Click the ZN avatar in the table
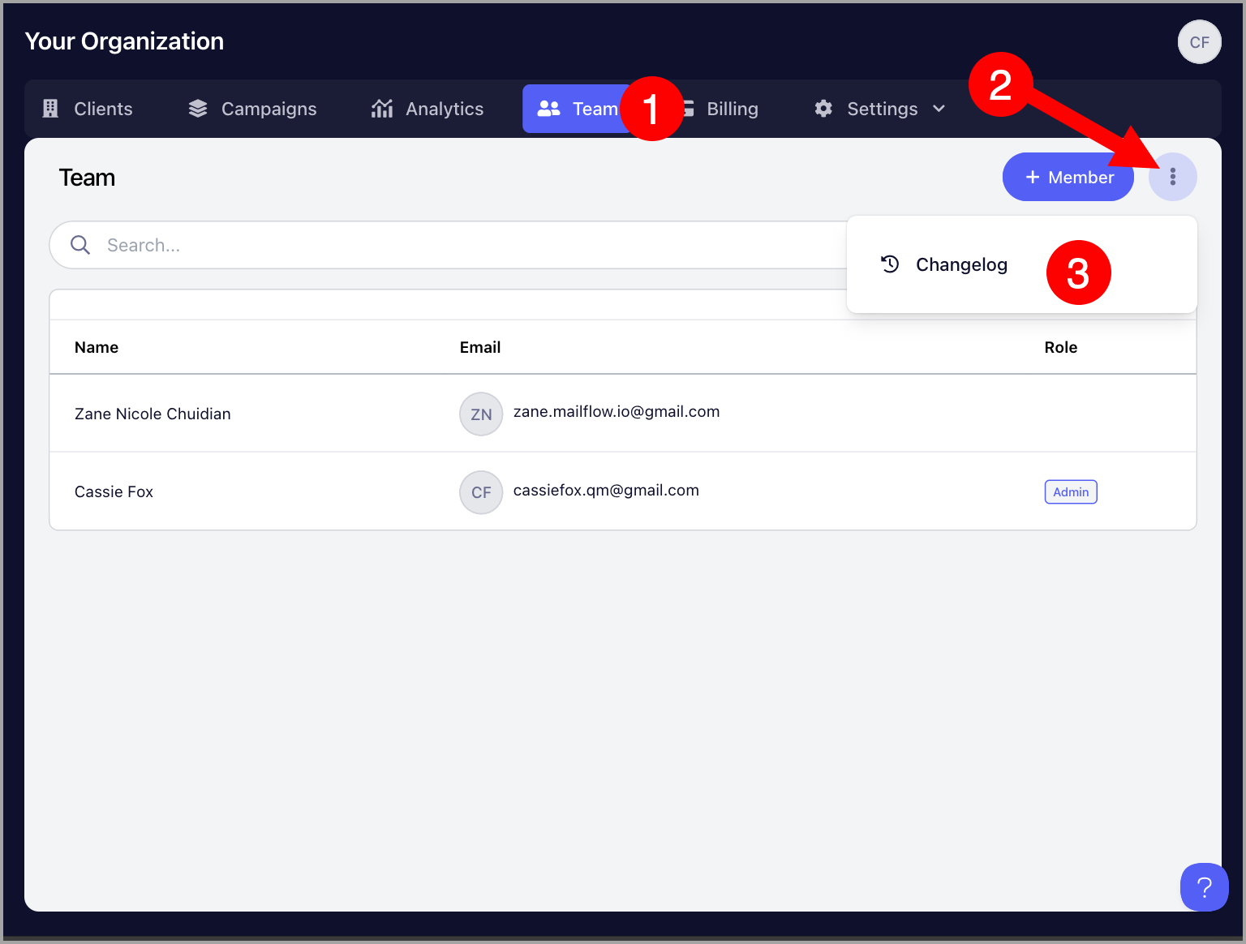 [x=481, y=414]
